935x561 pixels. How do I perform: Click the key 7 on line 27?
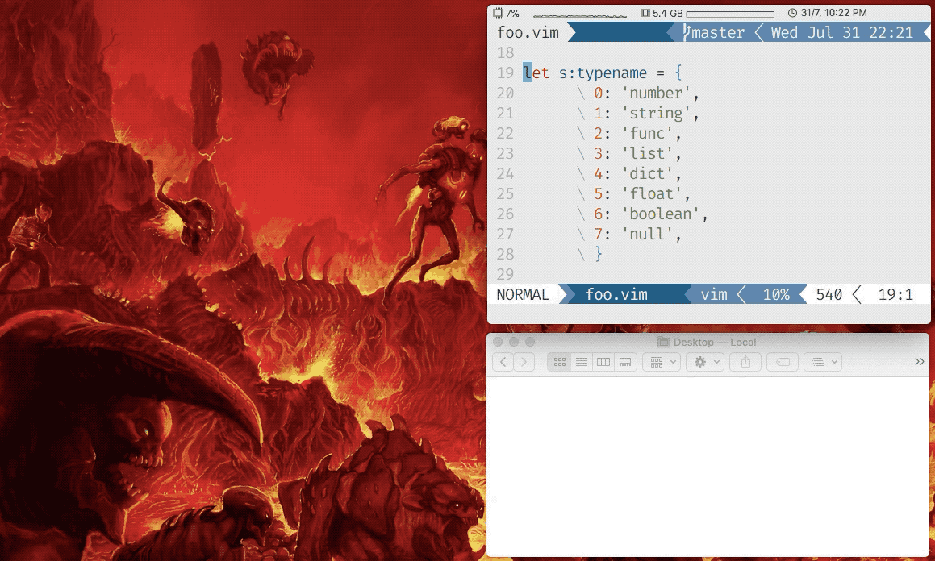pyautogui.click(x=599, y=234)
